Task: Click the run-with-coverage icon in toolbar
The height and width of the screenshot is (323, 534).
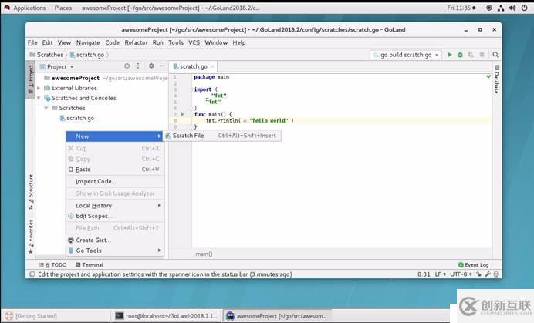Action: click(471, 55)
